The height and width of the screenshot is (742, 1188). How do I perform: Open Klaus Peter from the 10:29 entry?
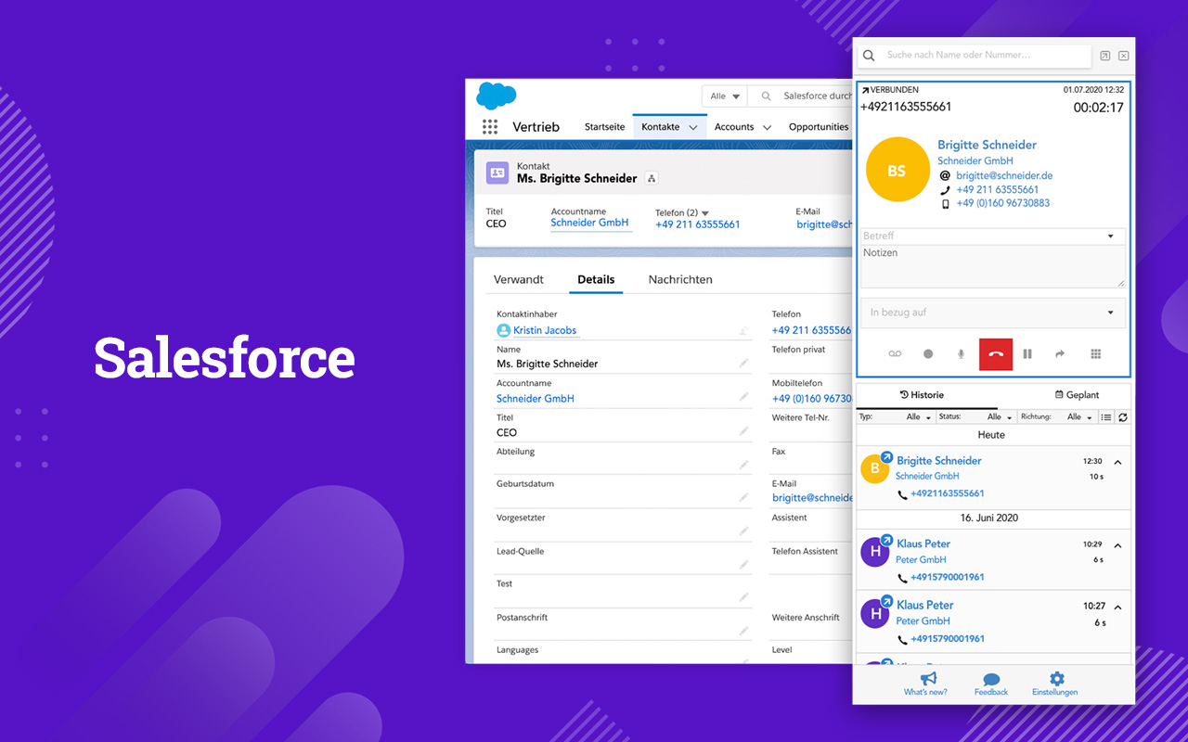point(923,544)
